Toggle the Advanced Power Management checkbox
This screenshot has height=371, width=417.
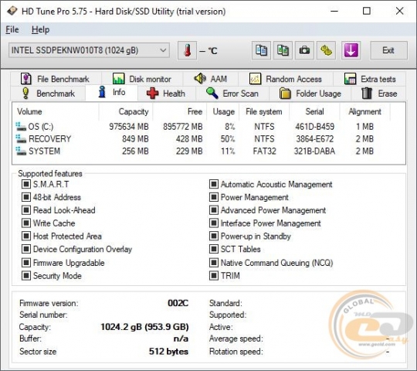tap(214, 210)
